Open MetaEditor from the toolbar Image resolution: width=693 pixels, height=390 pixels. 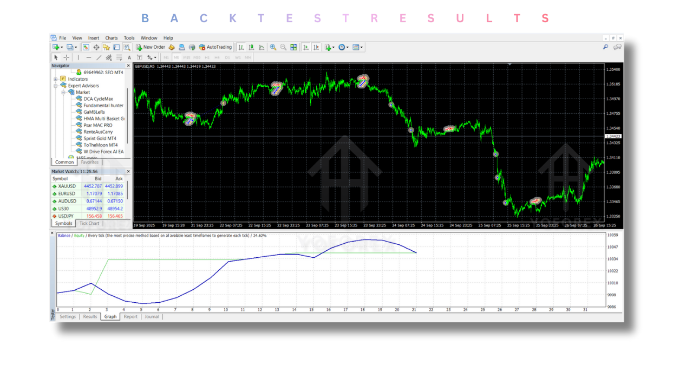171,47
